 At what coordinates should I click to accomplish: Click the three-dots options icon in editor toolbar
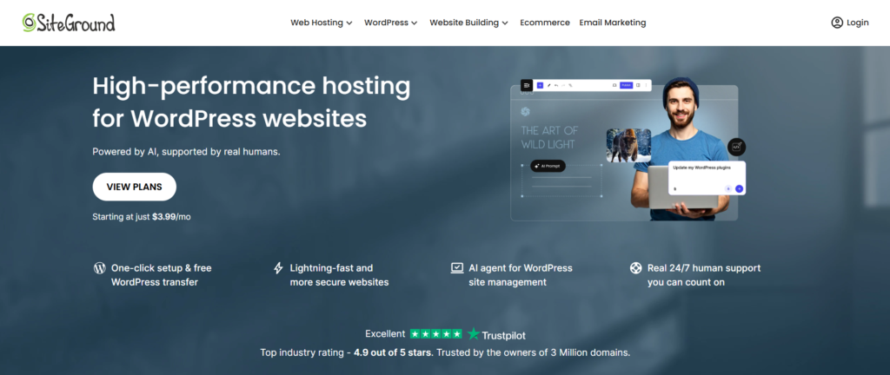click(646, 85)
